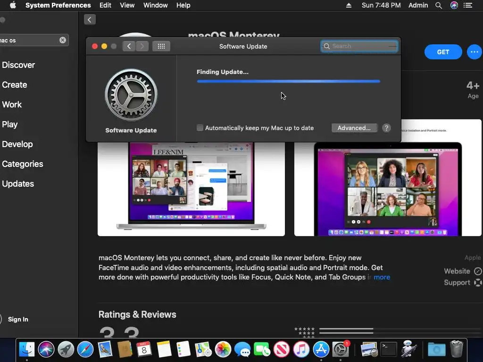The image size is (483, 362).
Task: Open News app in the dock
Action: click(282, 349)
